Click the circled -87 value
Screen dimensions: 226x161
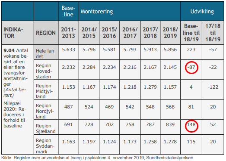click(x=191, y=67)
